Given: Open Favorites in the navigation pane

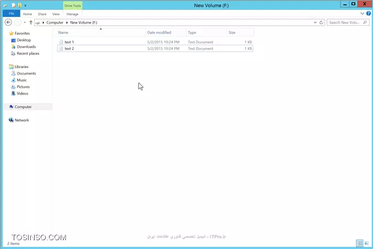Looking at the screenshot, I should pyautogui.click(x=22, y=34).
